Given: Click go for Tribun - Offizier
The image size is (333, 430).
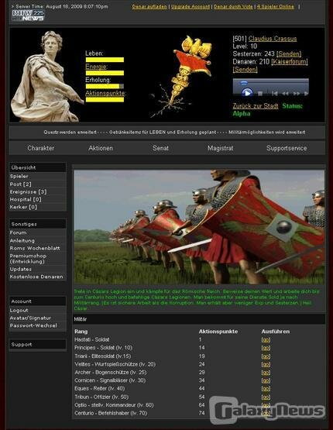Looking at the screenshot, I should (266, 397).
